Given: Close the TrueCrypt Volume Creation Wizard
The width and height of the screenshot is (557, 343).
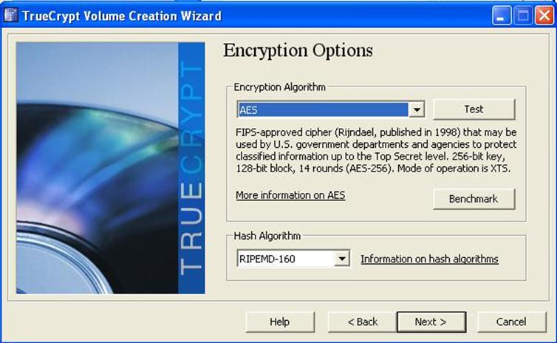Looking at the screenshot, I should tap(544, 16).
